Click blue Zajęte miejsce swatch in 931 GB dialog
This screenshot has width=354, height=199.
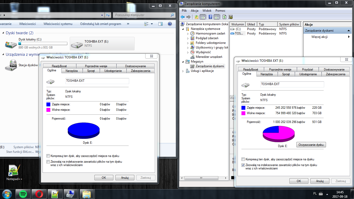243,108
